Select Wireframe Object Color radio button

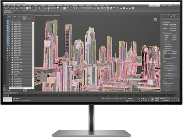pyautogui.click(x=169, y=24)
